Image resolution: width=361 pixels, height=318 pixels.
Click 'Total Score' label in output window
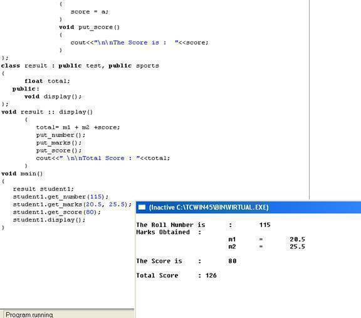coord(157,275)
